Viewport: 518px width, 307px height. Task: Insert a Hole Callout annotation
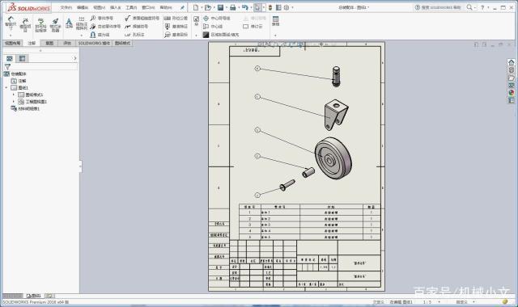[134, 35]
